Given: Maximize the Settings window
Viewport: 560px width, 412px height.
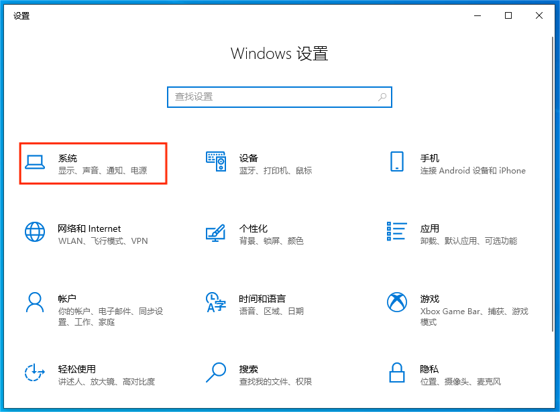Looking at the screenshot, I should point(508,15).
